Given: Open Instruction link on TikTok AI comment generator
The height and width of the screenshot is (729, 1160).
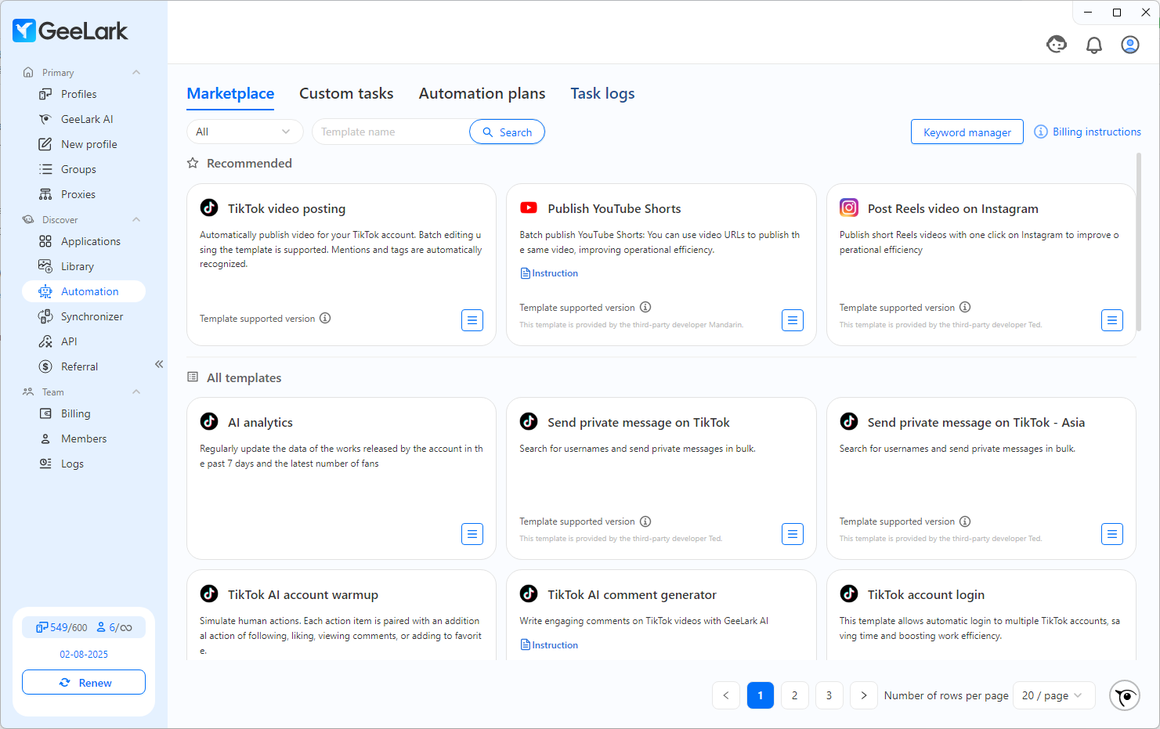Looking at the screenshot, I should (x=549, y=645).
